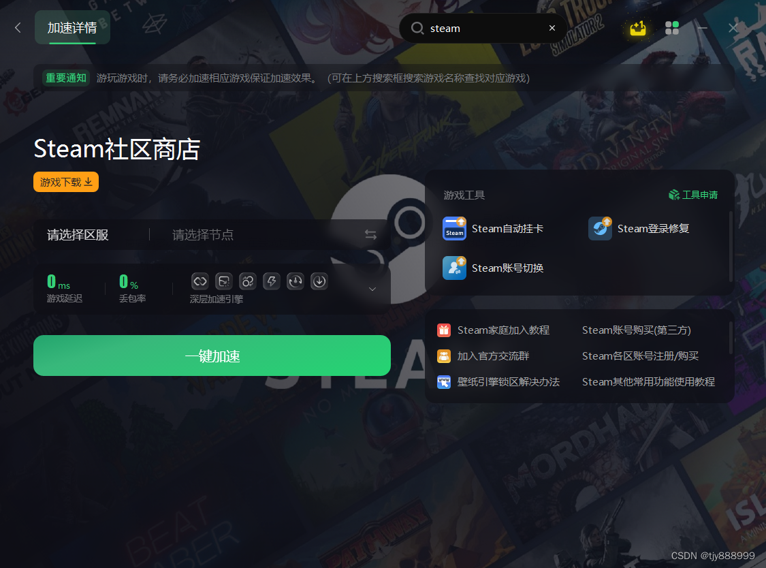Read the 游玩游戏时 notice text

click(313, 78)
